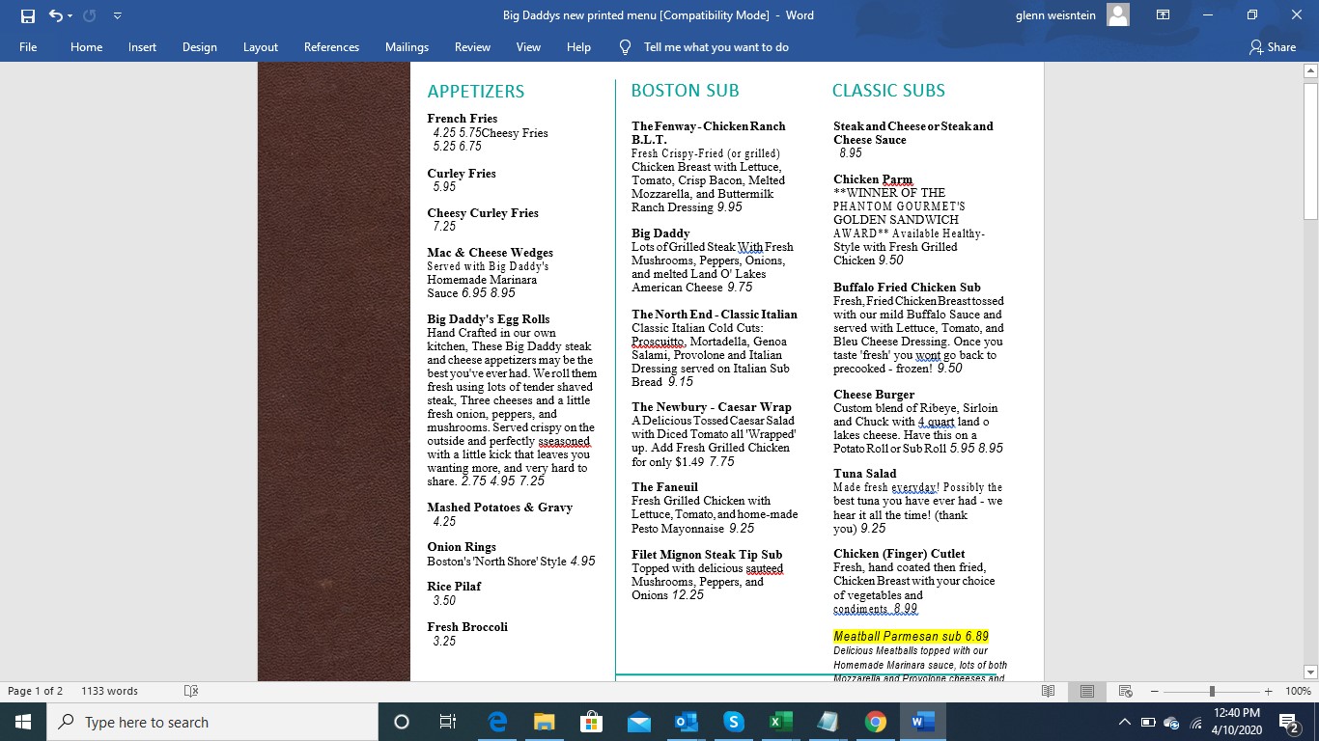Open the Layout ribbon tab
Screen dimensions: 1319x741
260,47
